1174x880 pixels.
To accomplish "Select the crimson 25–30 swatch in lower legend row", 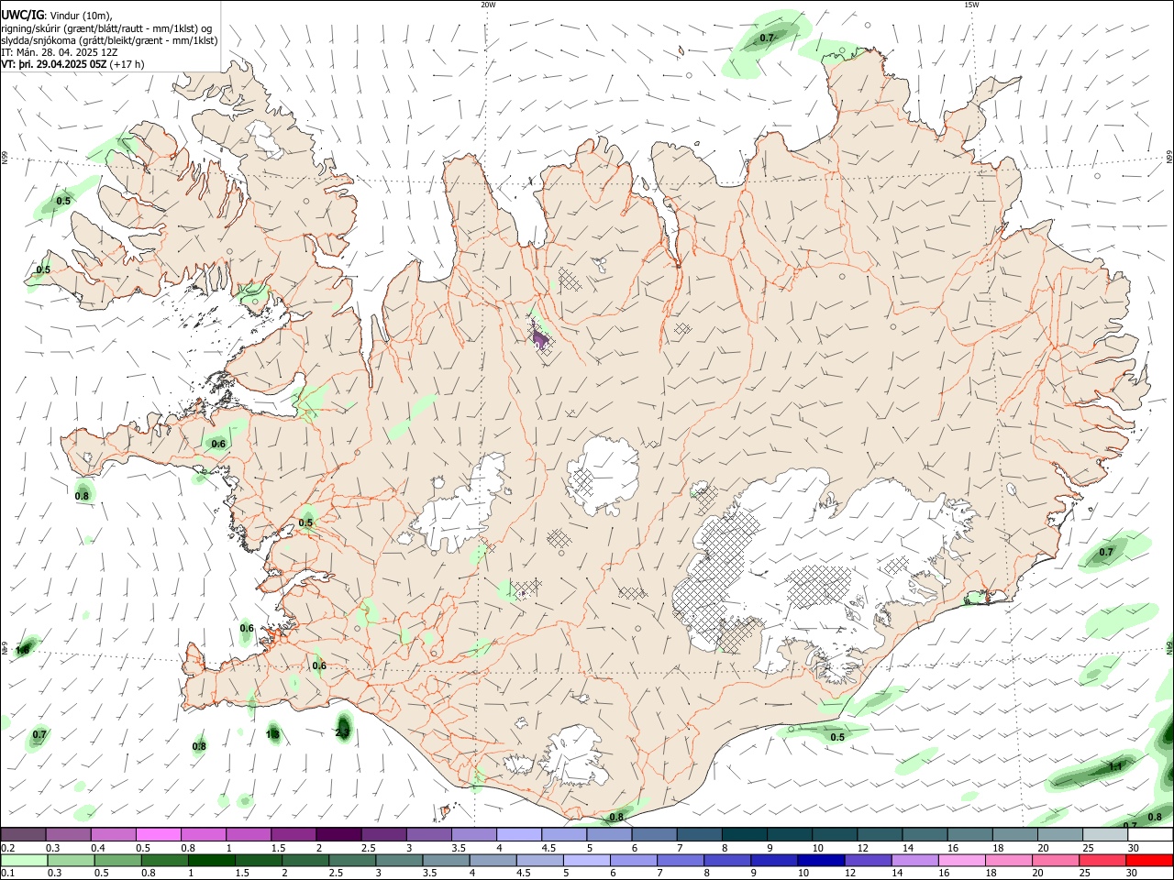I will click(1102, 861).
